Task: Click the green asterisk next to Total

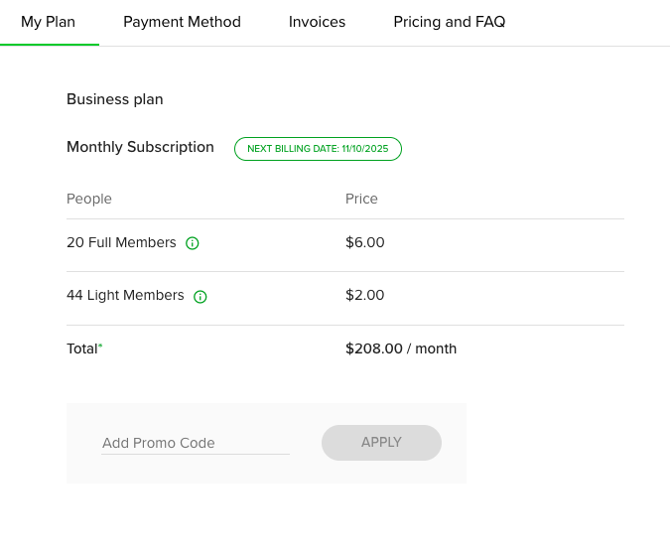Action: 100,346
